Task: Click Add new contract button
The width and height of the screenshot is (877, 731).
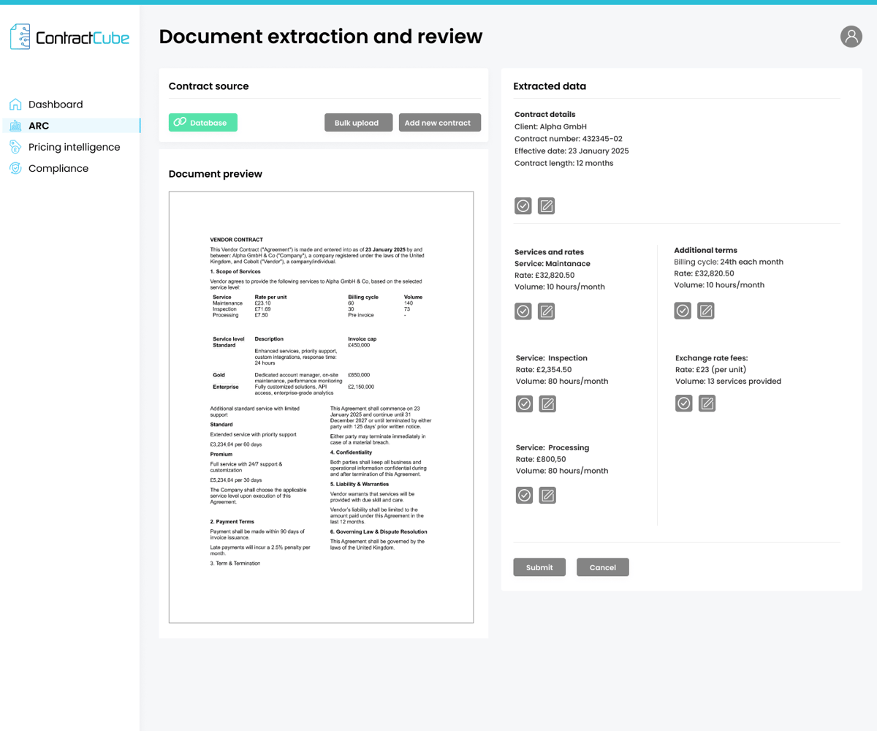Action: click(438, 123)
